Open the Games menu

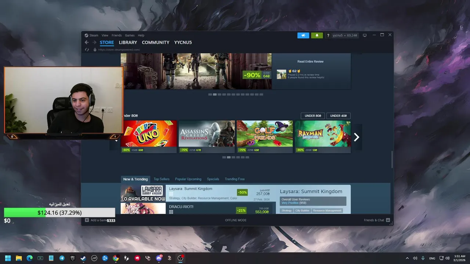pyautogui.click(x=130, y=35)
